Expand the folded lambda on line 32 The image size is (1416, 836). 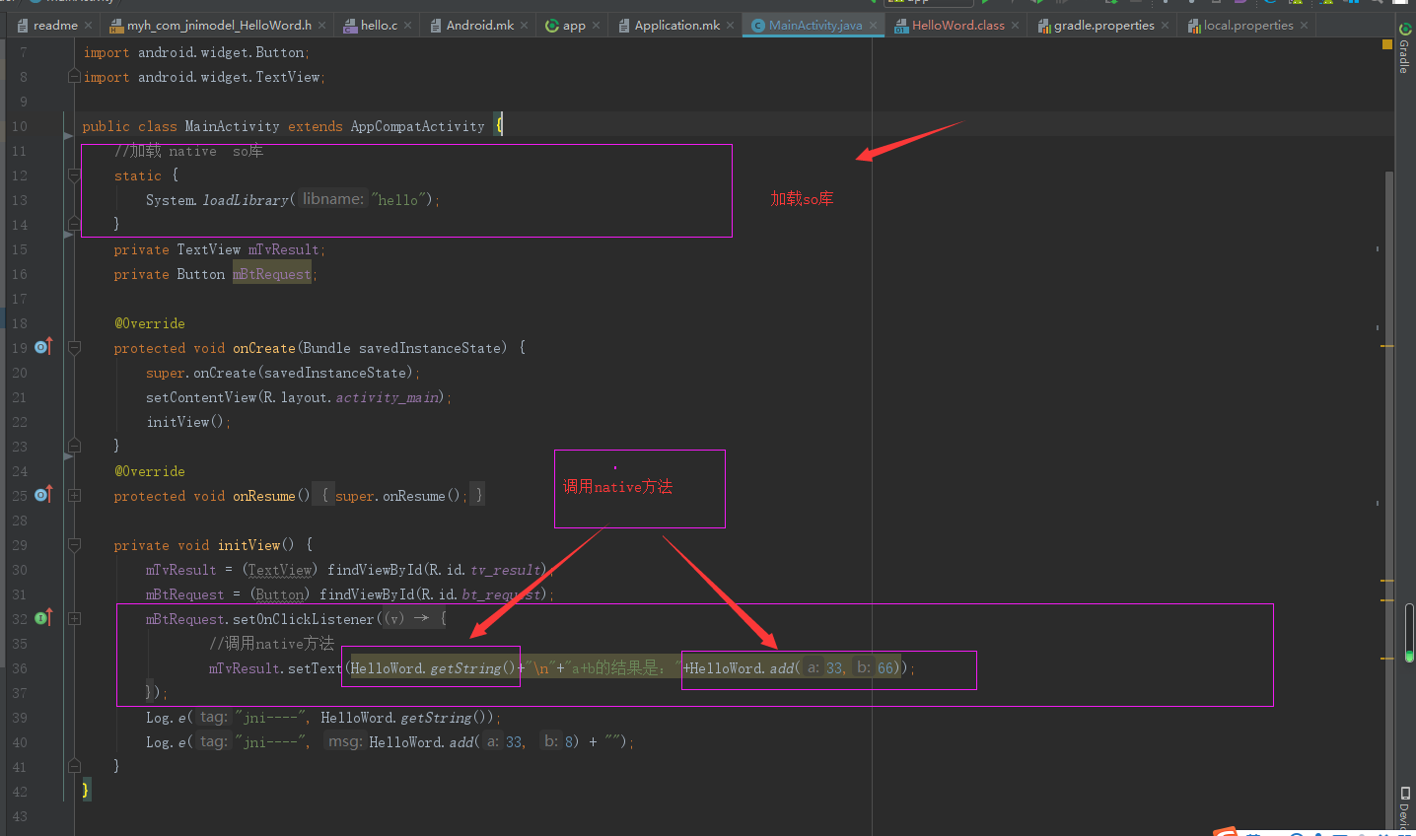pos(74,618)
